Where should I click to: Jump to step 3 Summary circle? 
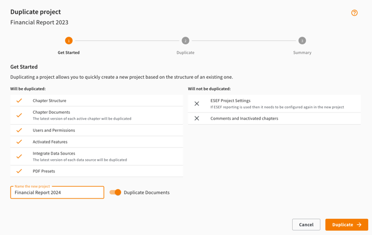tap(302, 40)
